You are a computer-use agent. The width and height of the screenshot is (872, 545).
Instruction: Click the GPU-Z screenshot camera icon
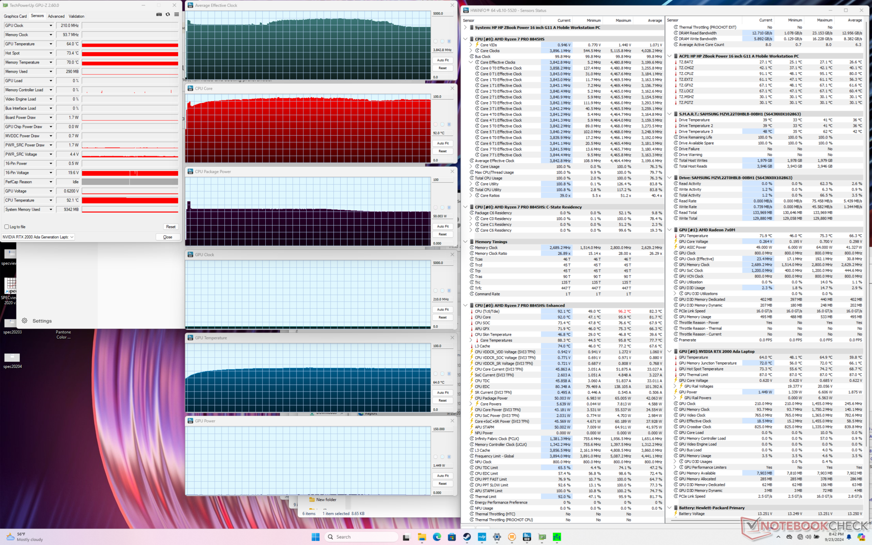tap(159, 15)
